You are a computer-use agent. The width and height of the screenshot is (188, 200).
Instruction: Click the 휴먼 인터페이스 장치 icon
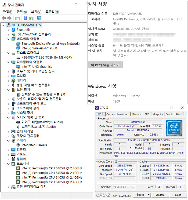[x=13, y=187]
